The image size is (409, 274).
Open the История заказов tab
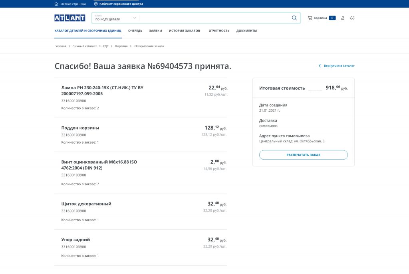pos(184,31)
